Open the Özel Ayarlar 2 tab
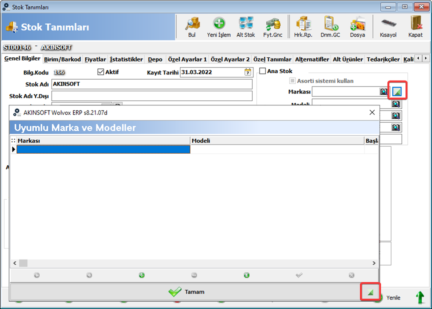Viewport: 432px width, 309px height. point(230,59)
